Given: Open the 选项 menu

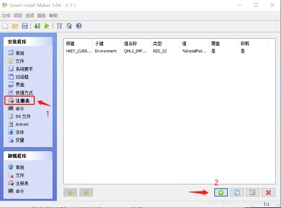Looking at the screenshot, I should (29, 15).
